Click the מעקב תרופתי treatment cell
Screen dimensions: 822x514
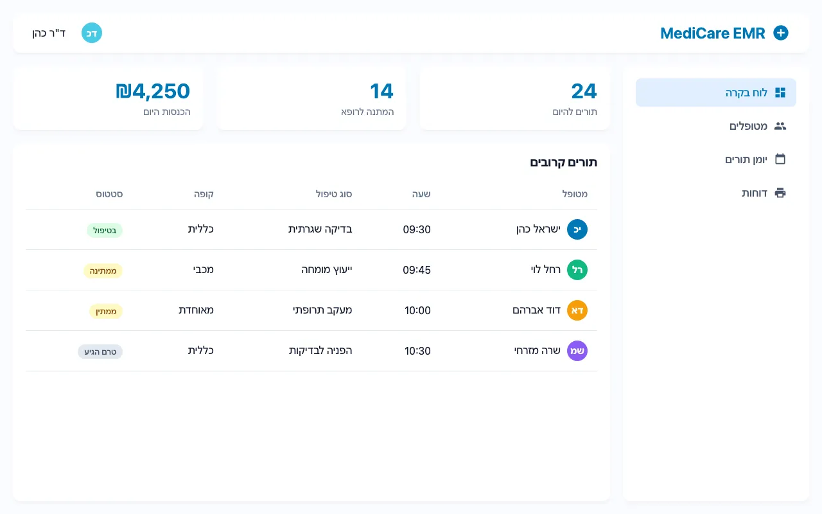(322, 310)
